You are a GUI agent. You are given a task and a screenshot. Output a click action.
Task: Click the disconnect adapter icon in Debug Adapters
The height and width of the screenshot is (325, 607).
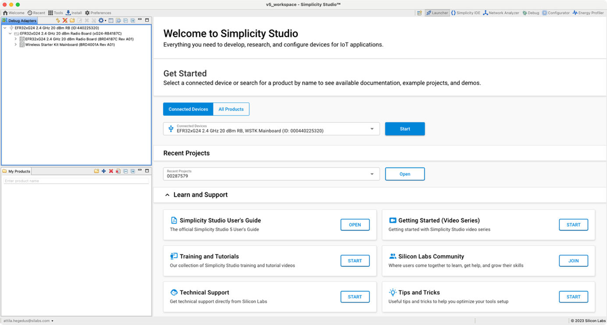65,20
